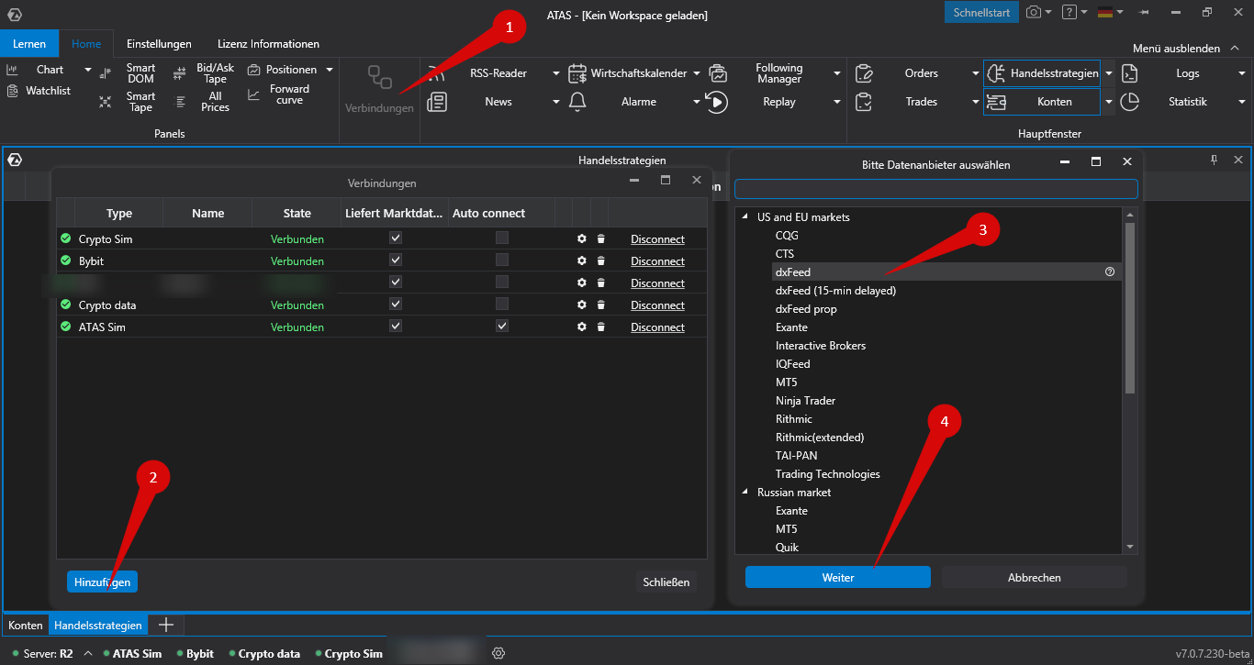The image size is (1254, 665).
Task: Open the Positionen briefcase icon
Action: coord(254,70)
